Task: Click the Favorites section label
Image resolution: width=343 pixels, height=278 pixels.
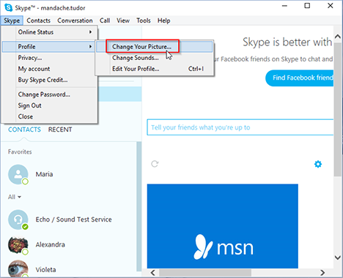Action: [20, 151]
